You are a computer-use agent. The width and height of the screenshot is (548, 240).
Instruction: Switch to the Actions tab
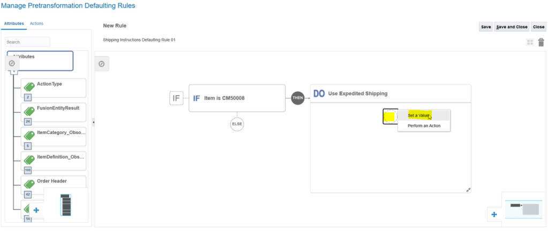click(36, 24)
